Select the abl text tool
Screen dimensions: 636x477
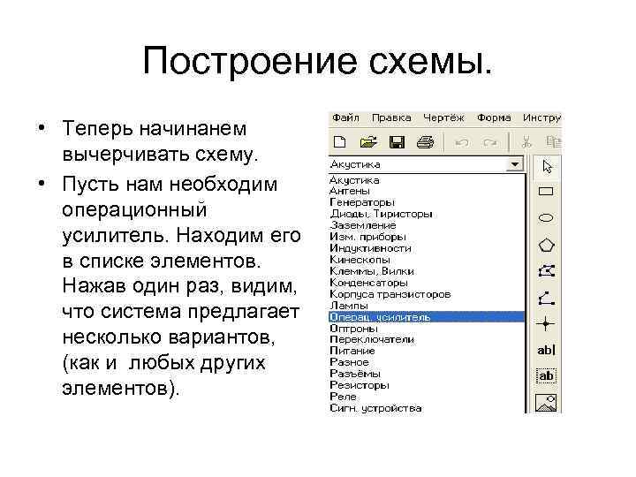click(546, 350)
